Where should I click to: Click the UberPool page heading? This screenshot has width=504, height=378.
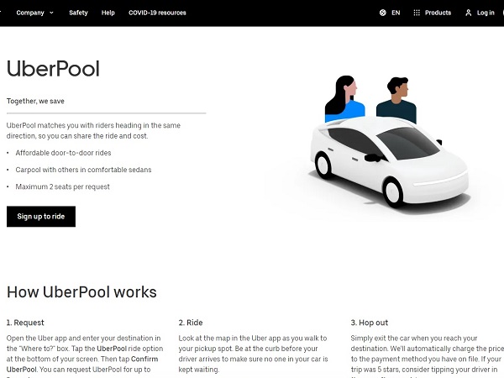[x=53, y=69]
